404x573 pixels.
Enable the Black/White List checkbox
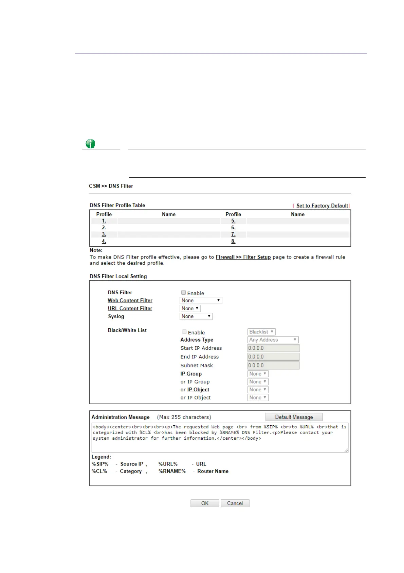pyautogui.click(x=184, y=332)
